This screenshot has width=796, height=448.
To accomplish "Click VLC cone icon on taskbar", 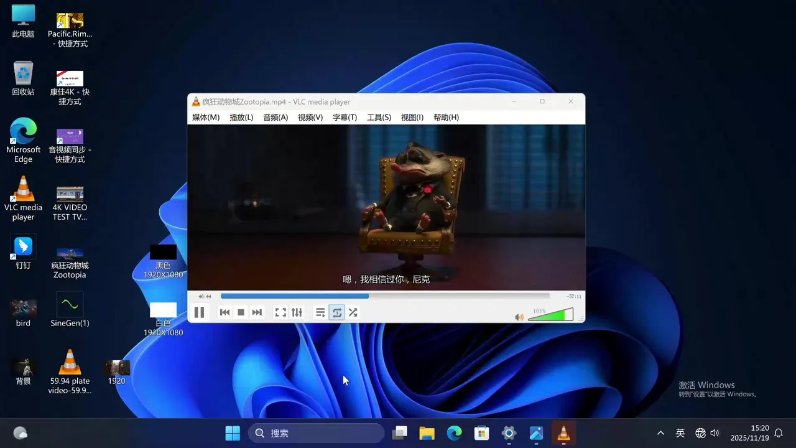I will pos(563,433).
